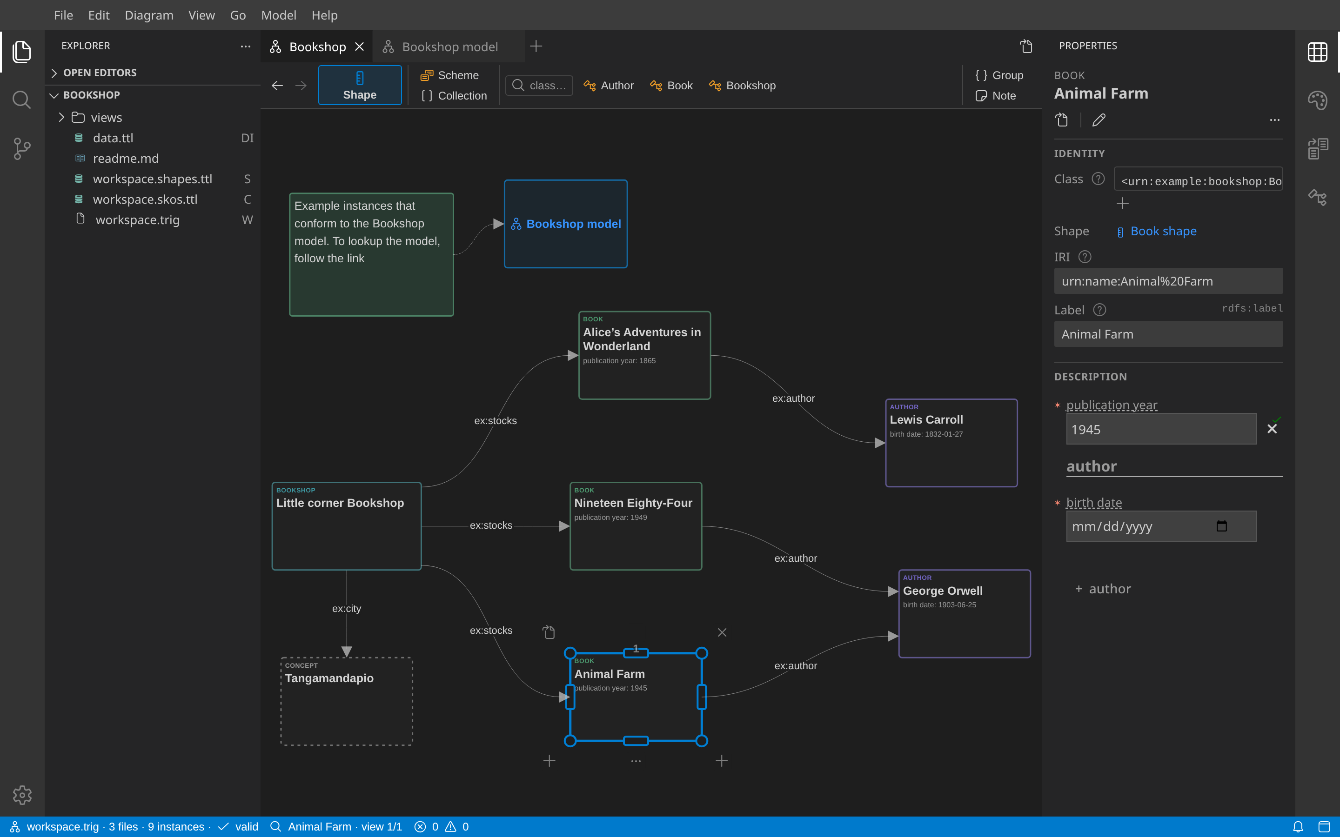Open Properties more actions ellipsis

(x=1275, y=120)
